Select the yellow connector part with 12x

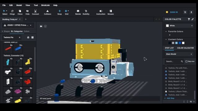tap(28, 62)
